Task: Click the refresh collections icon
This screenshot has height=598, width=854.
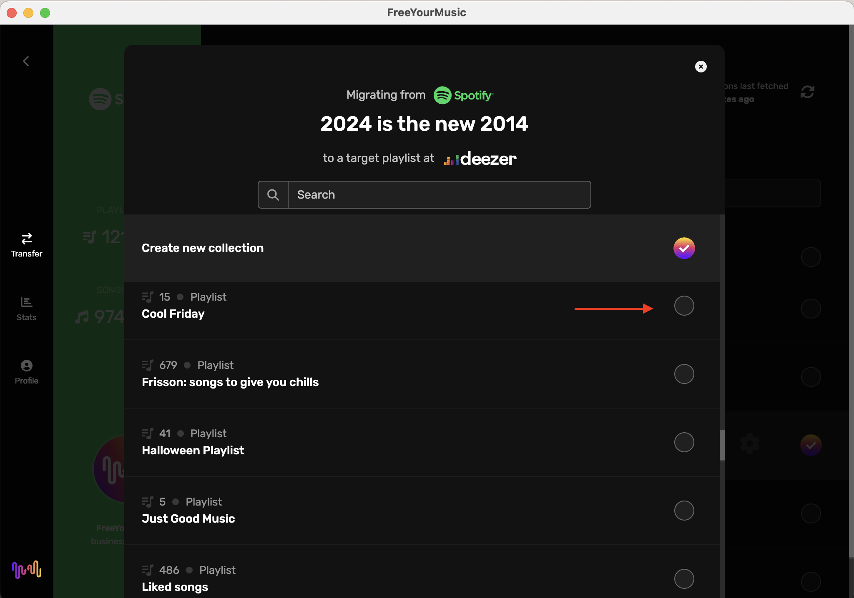Action: (x=807, y=92)
